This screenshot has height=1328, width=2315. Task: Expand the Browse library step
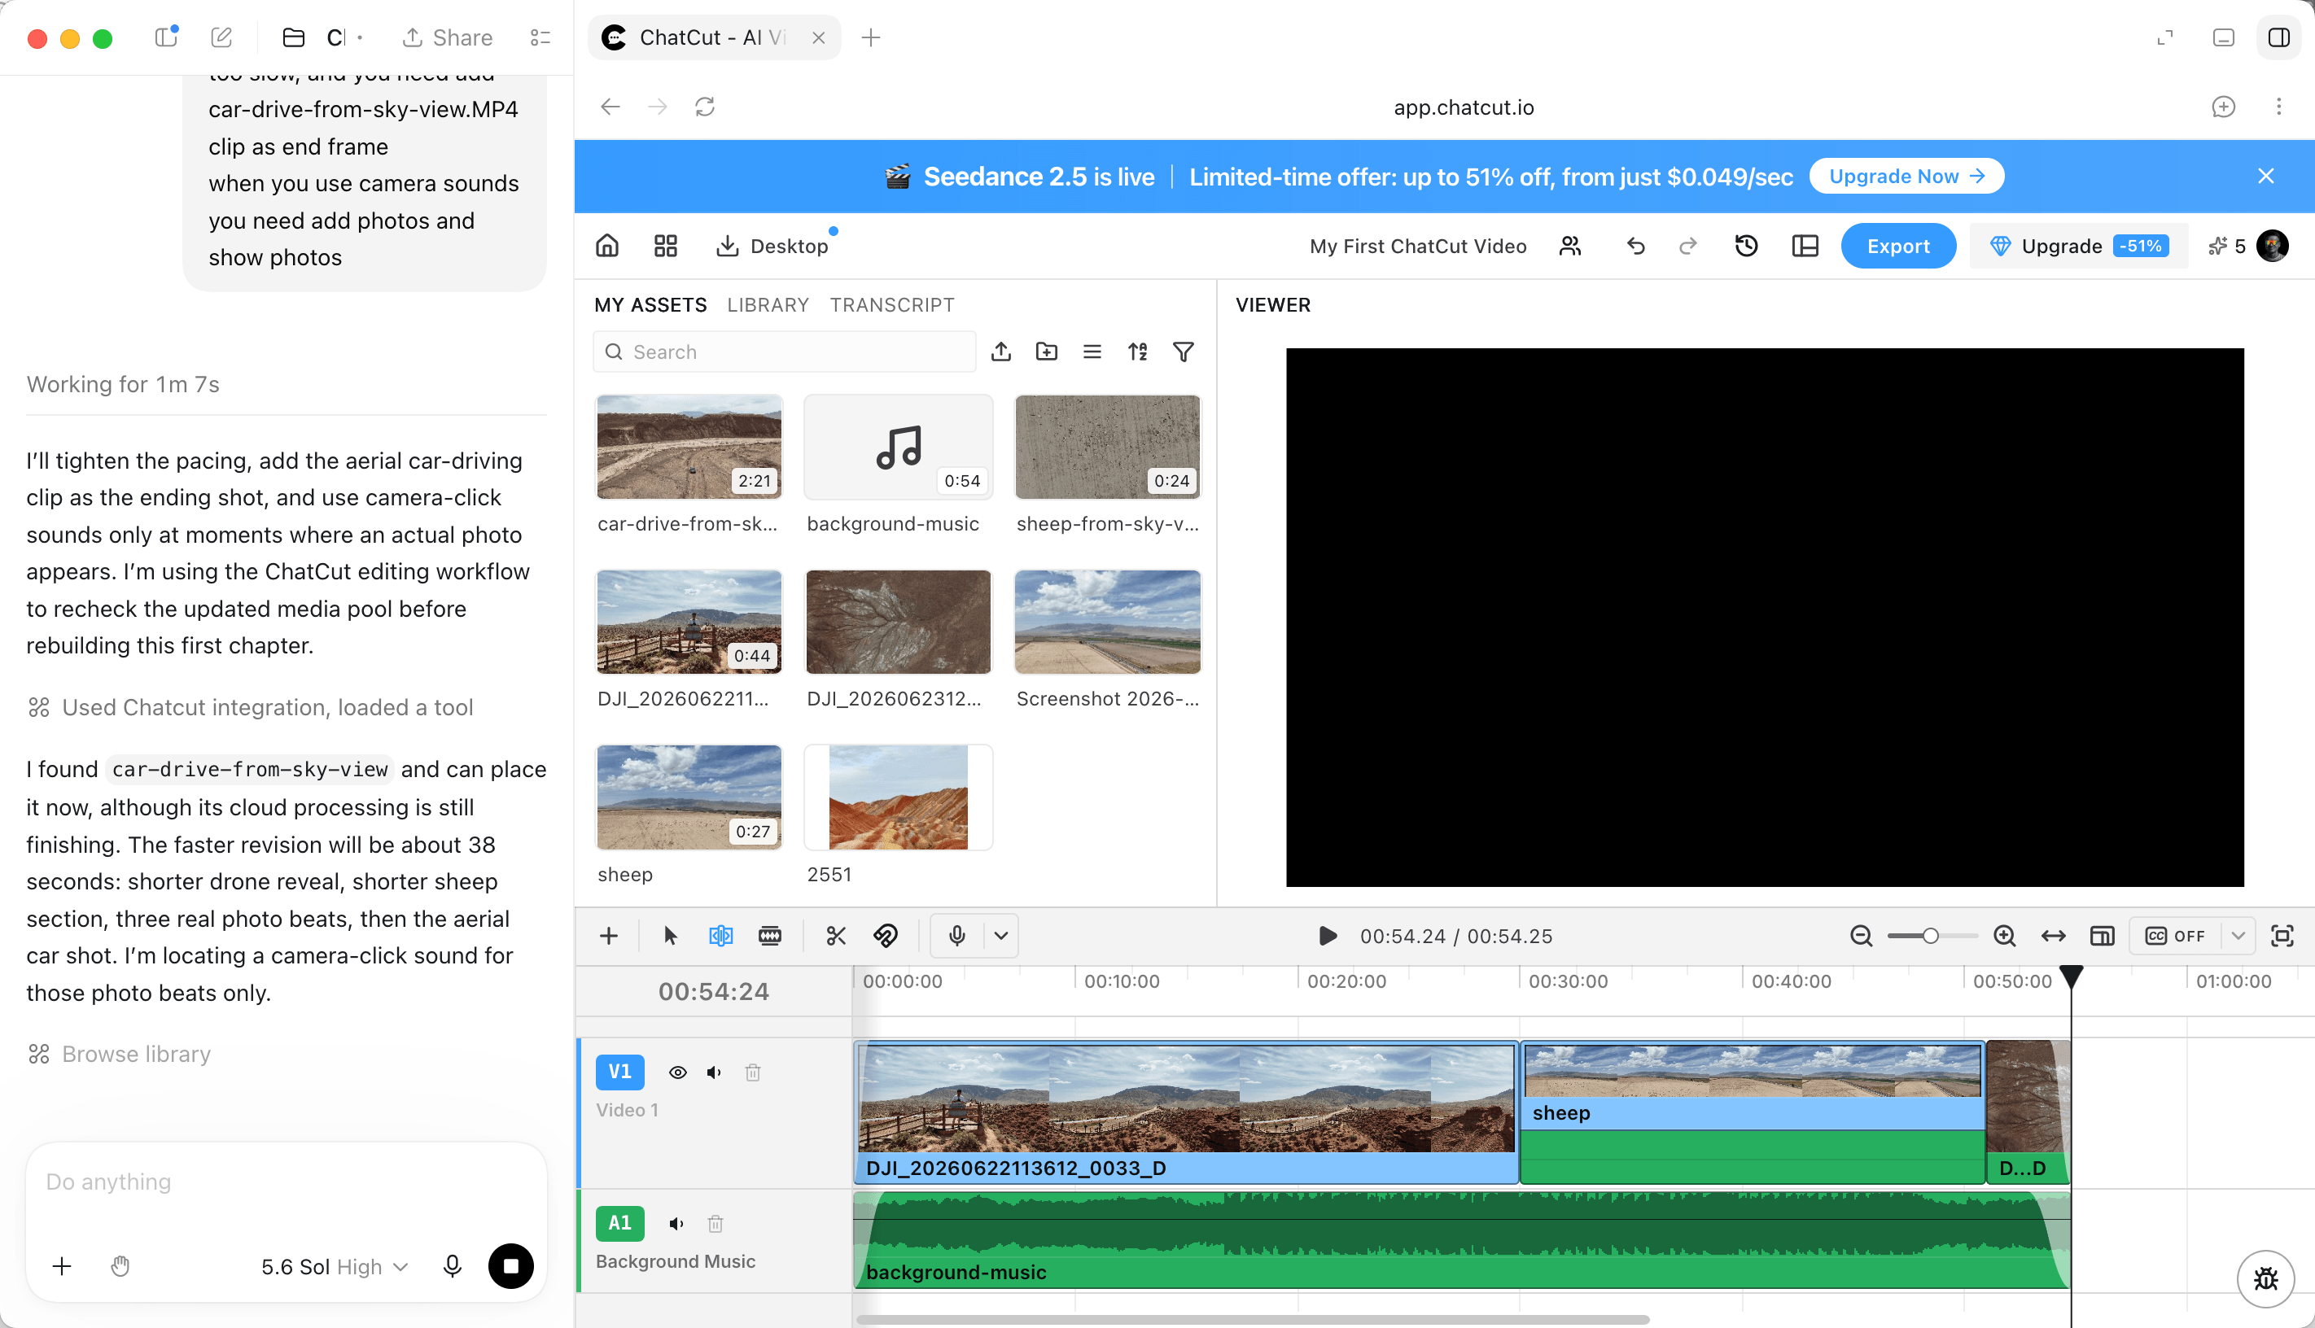tap(119, 1055)
